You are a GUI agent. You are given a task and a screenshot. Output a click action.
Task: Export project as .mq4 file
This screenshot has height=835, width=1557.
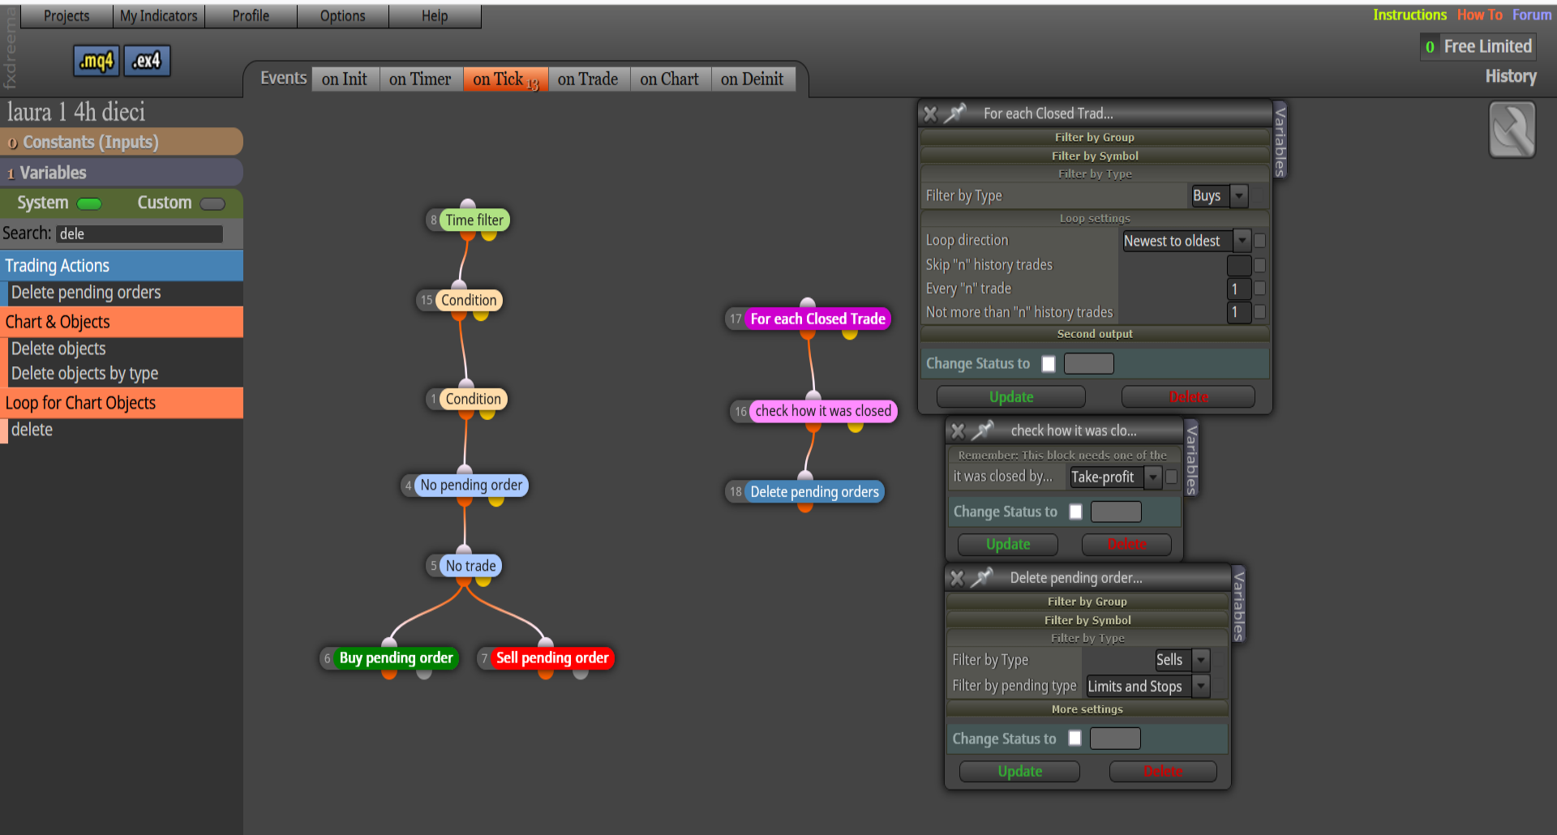coord(97,61)
